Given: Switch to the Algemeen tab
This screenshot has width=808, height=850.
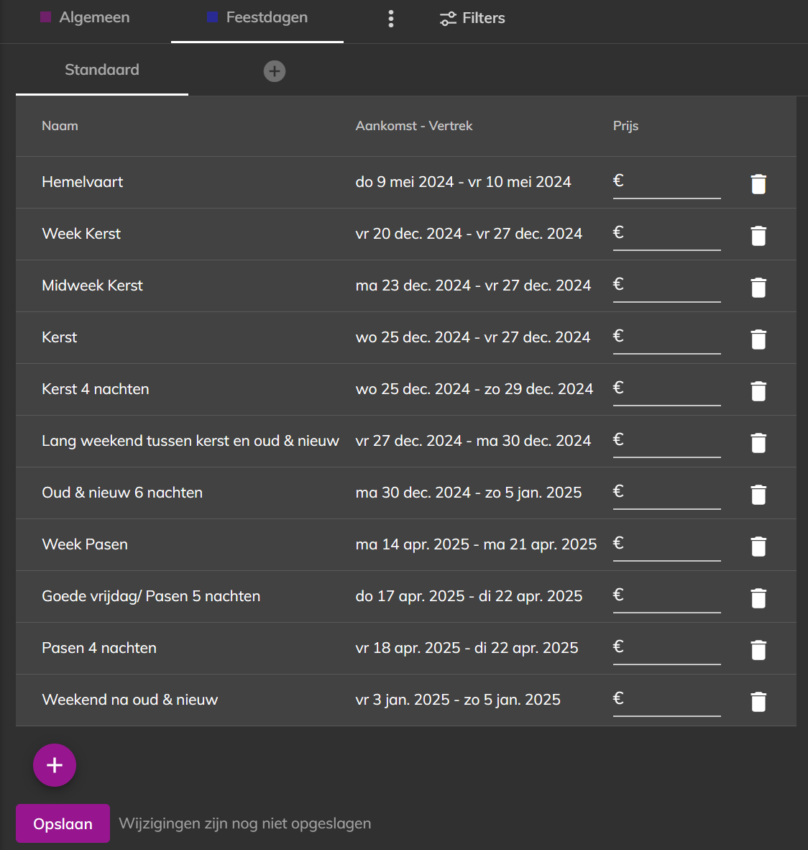Looking at the screenshot, I should click(86, 17).
